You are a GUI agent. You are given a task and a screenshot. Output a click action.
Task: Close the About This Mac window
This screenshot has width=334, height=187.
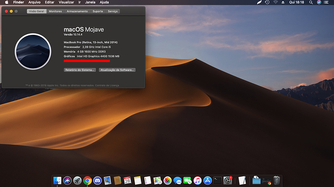coord(6,11)
